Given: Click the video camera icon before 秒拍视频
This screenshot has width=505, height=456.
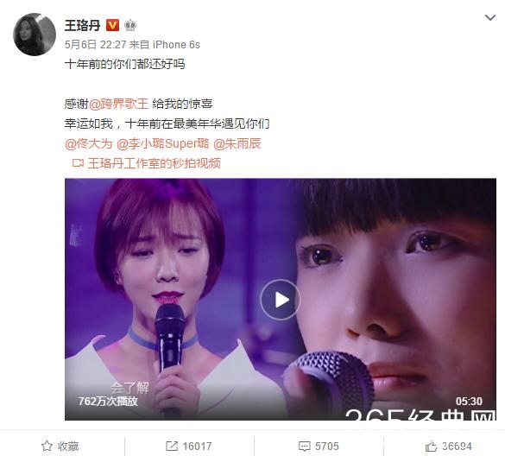Looking at the screenshot, I should 78,163.
